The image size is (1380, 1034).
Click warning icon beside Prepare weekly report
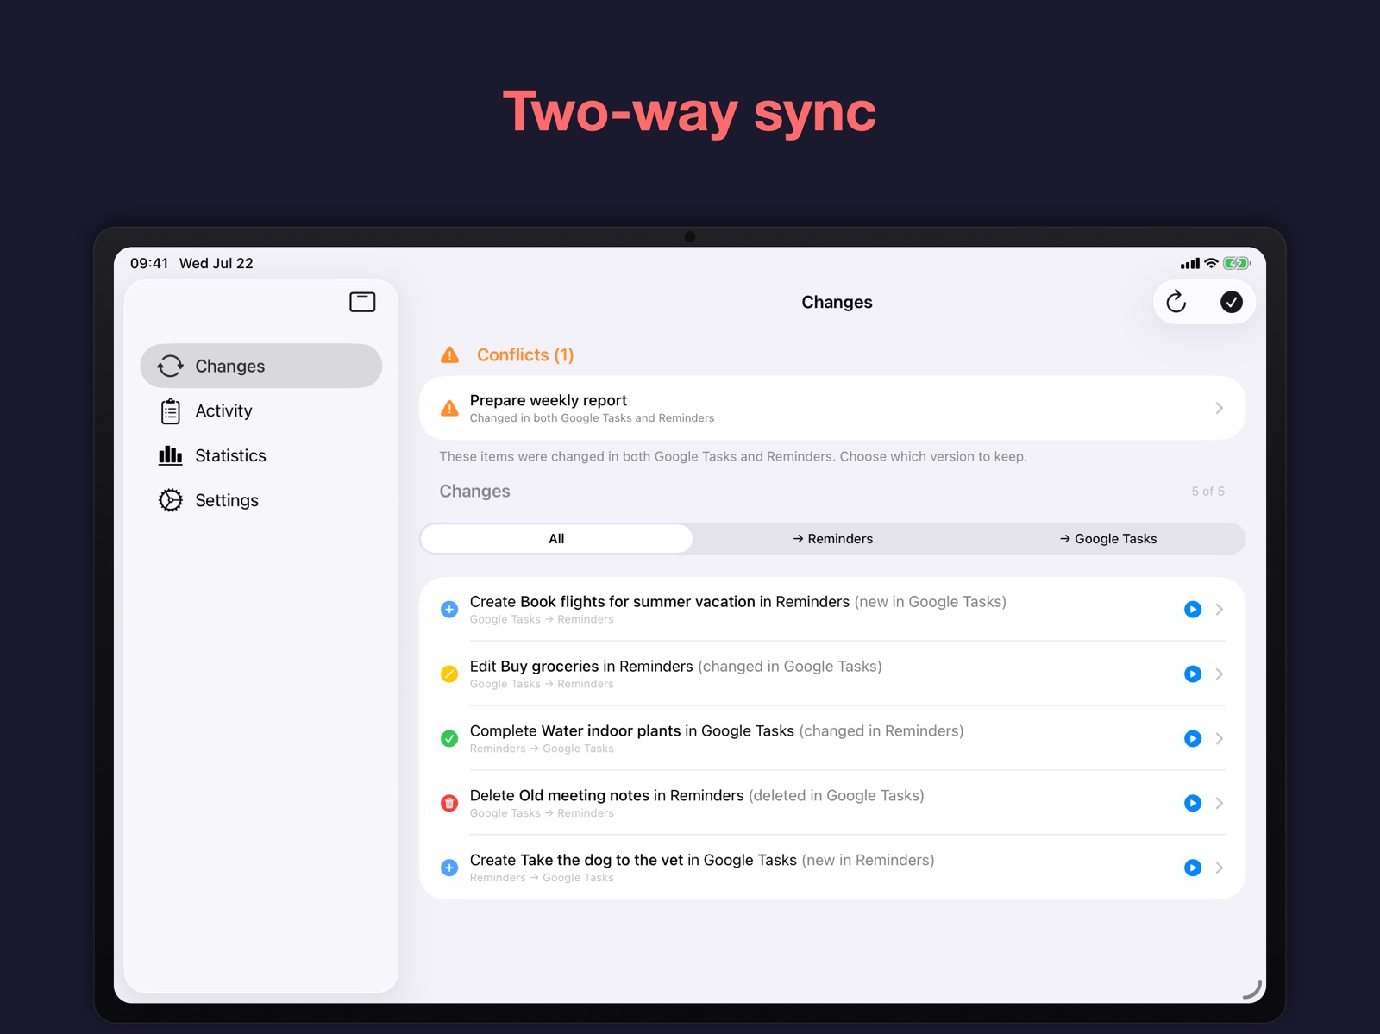tap(449, 409)
